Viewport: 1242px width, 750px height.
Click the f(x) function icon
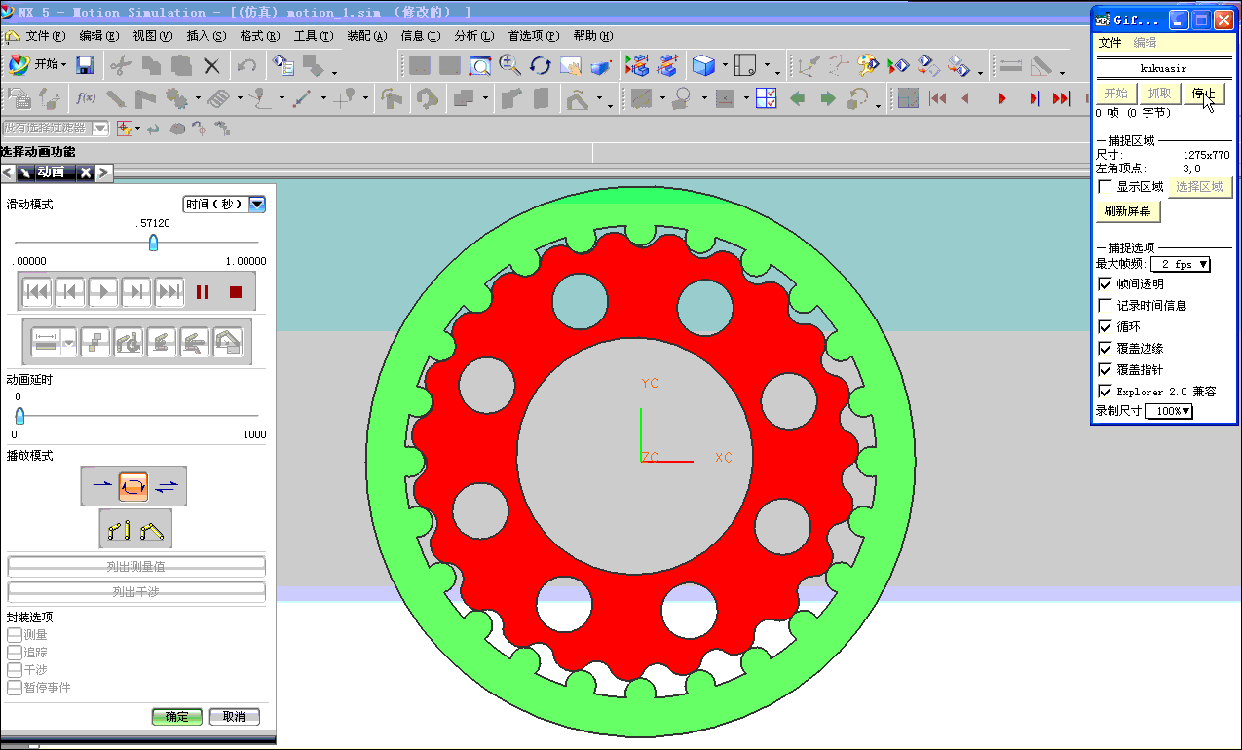point(85,98)
